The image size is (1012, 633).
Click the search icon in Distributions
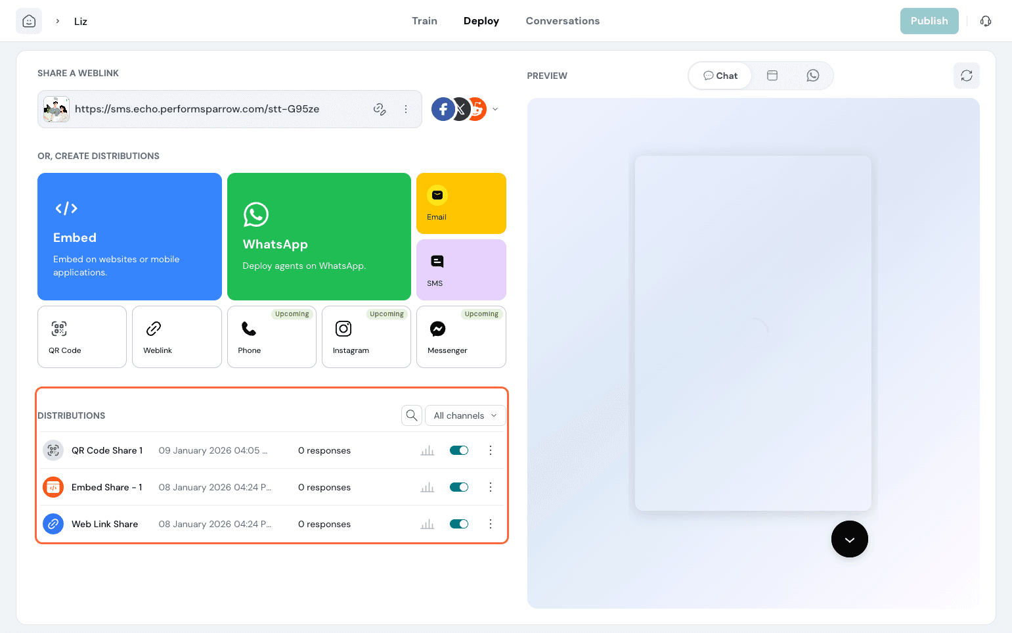[412, 415]
